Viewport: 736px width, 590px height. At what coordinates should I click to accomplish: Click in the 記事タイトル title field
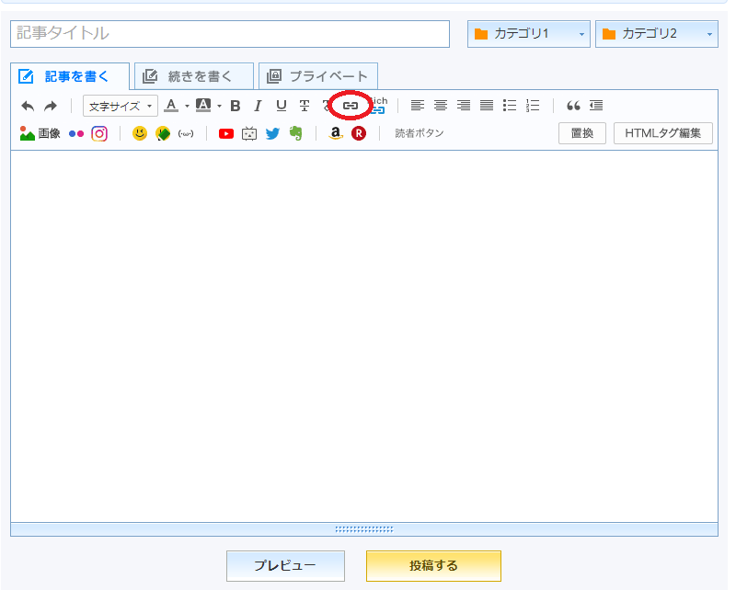point(230,34)
